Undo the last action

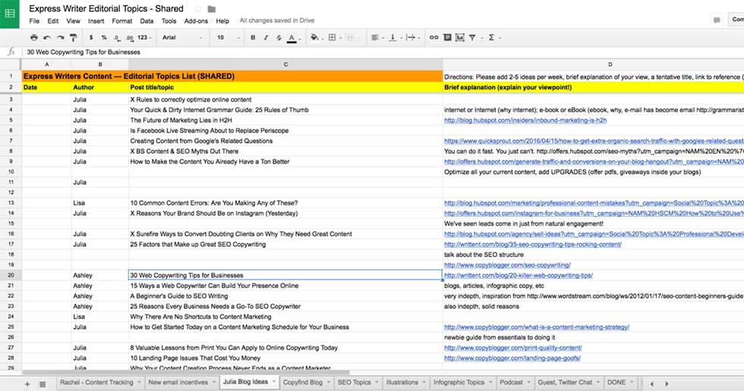(x=47, y=37)
